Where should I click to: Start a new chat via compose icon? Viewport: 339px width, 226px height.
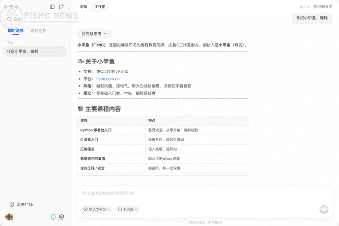[x=61, y=7]
